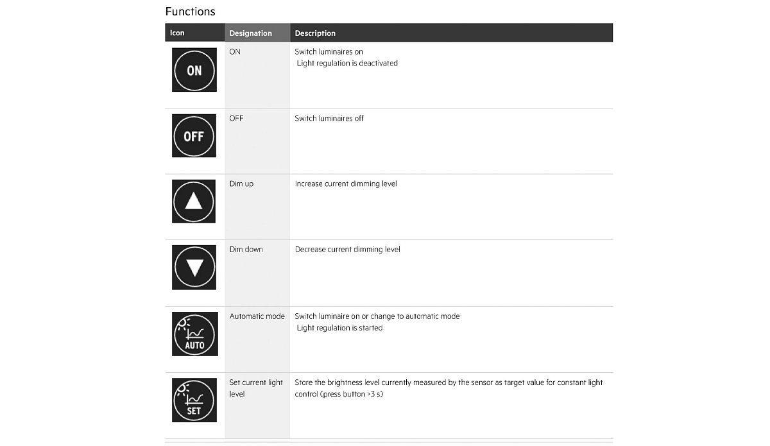Click the round ON button icon

[194, 70]
